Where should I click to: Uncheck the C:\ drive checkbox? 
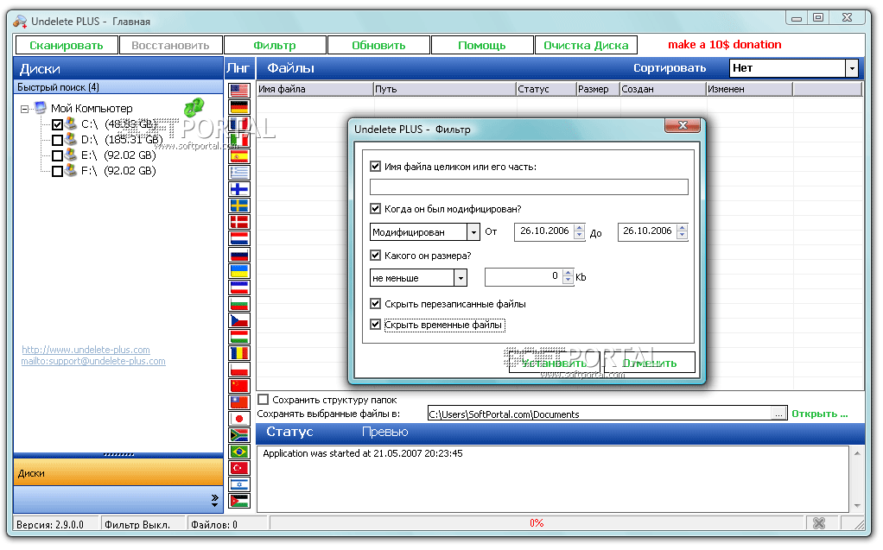click(57, 124)
